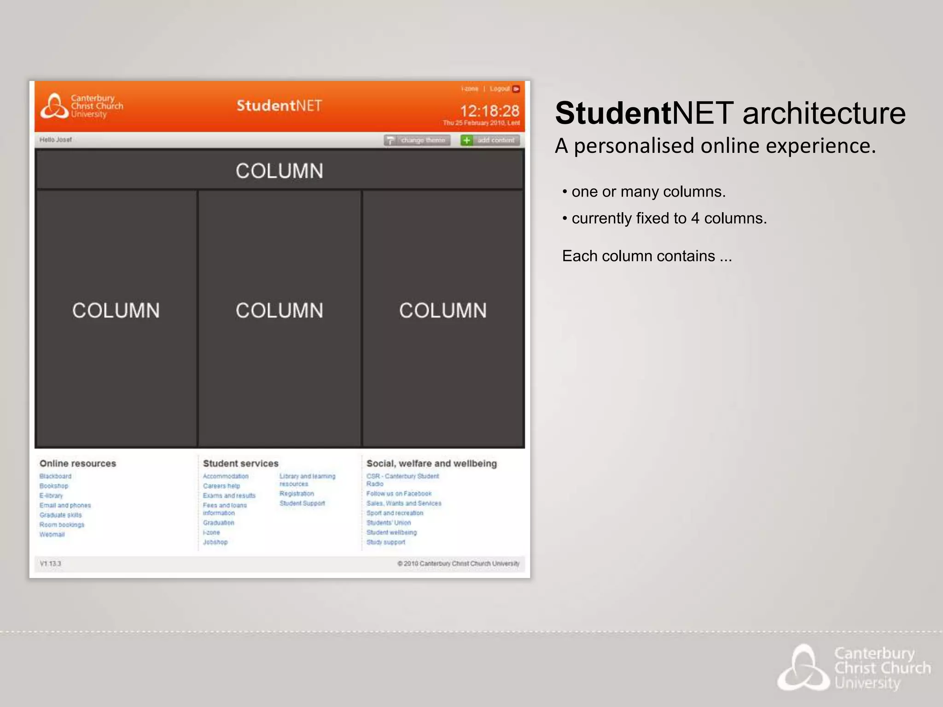Open the Students' Union link

(389, 523)
